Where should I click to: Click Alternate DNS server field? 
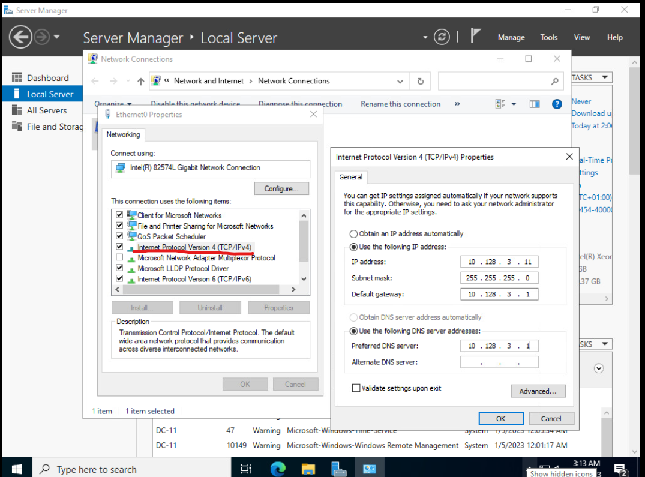point(499,362)
